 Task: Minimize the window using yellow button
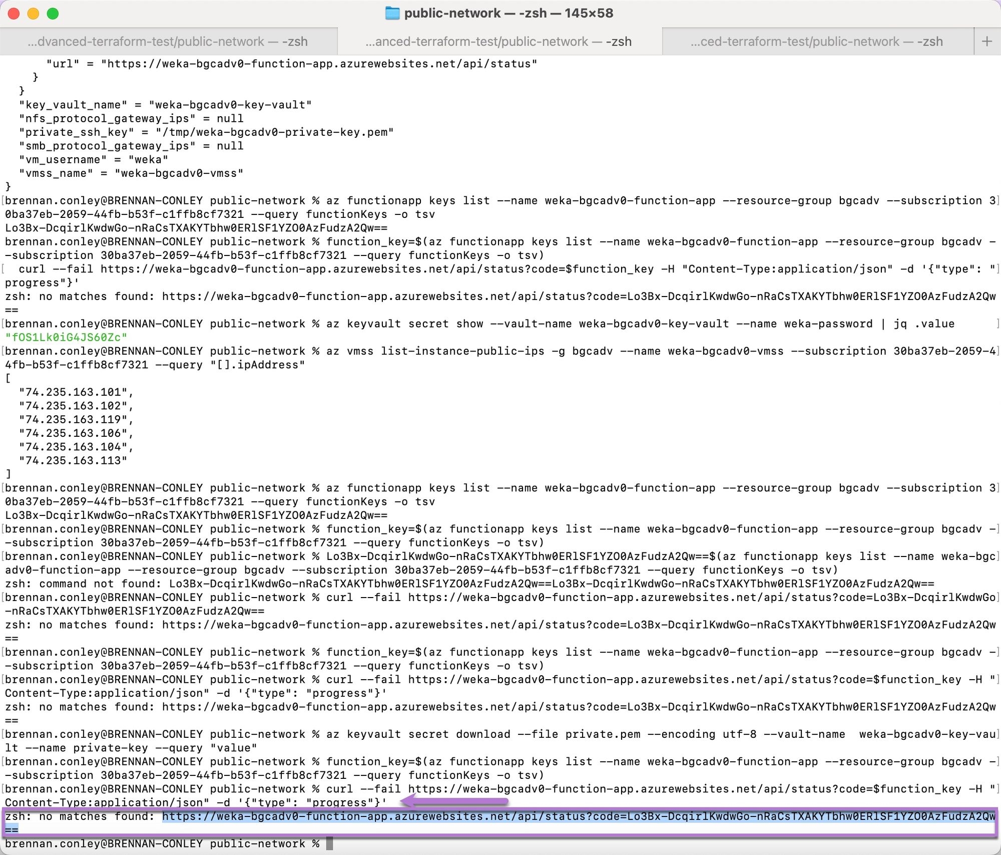(x=33, y=14)
